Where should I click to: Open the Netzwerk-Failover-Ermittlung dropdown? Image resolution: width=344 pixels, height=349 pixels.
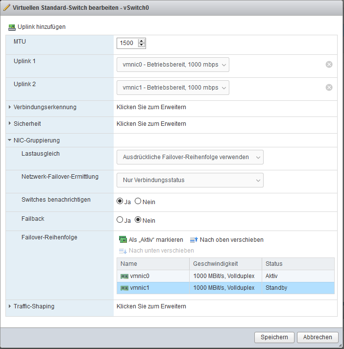click(190, 180)
